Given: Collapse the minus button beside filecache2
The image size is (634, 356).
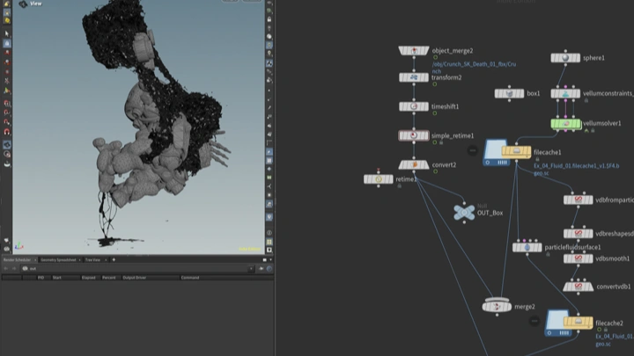Looking at the screenshot, I should (x=534, y=322).
